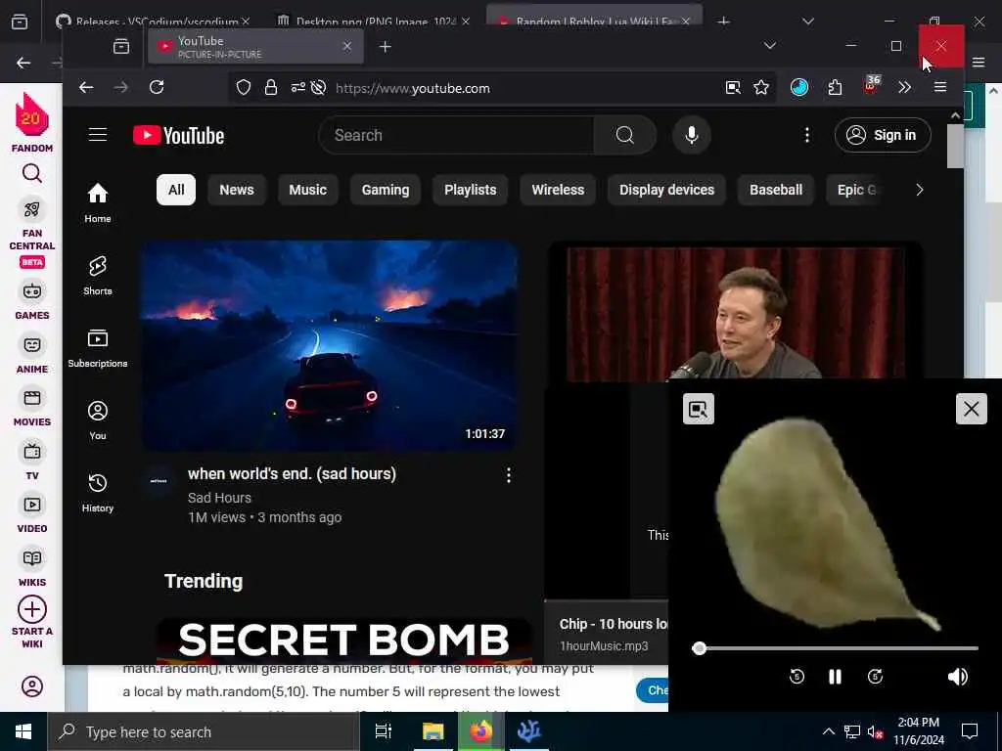Image resolution: width=1002 pixels, height=751 pixels.
Task: Close the picture-in-picture player
Action: [972, 409]
